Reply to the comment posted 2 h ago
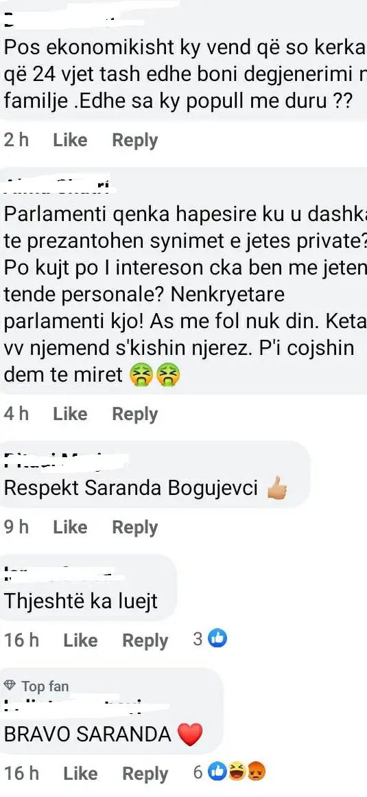Image resolution: width=367 pixels, height=797 pixels. [x=135, y=140]
